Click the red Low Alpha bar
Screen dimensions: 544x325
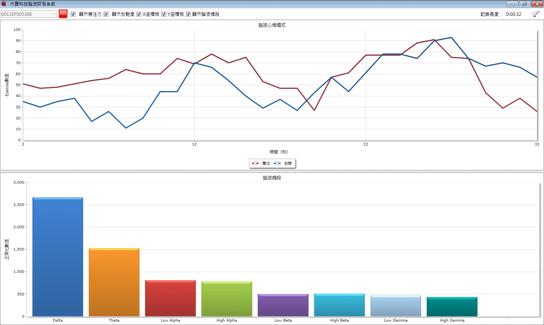coord(170,299)
